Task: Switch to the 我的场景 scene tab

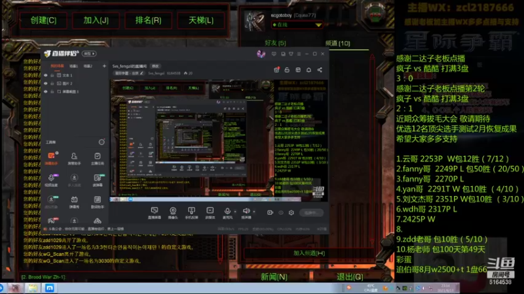Action: coord(57,66)
